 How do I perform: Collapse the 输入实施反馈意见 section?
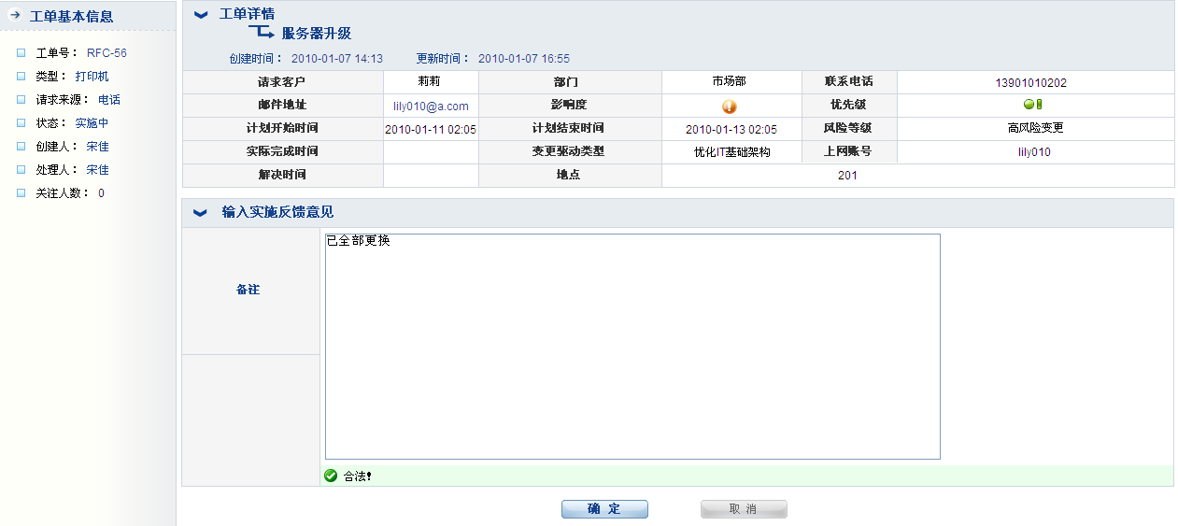click(x=200, y=213)
